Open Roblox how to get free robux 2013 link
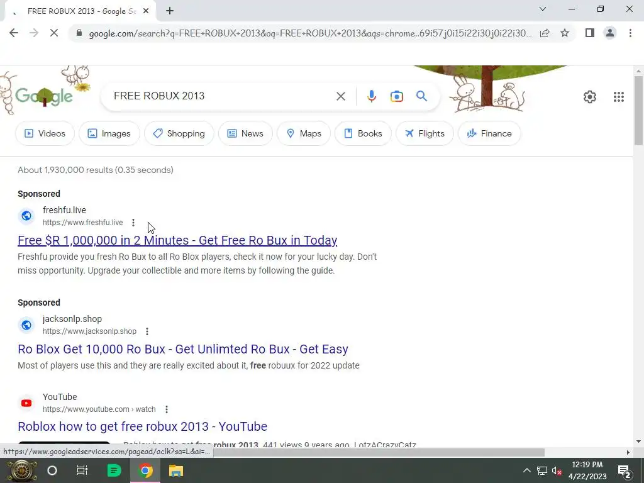 click(x=143, y=426)
